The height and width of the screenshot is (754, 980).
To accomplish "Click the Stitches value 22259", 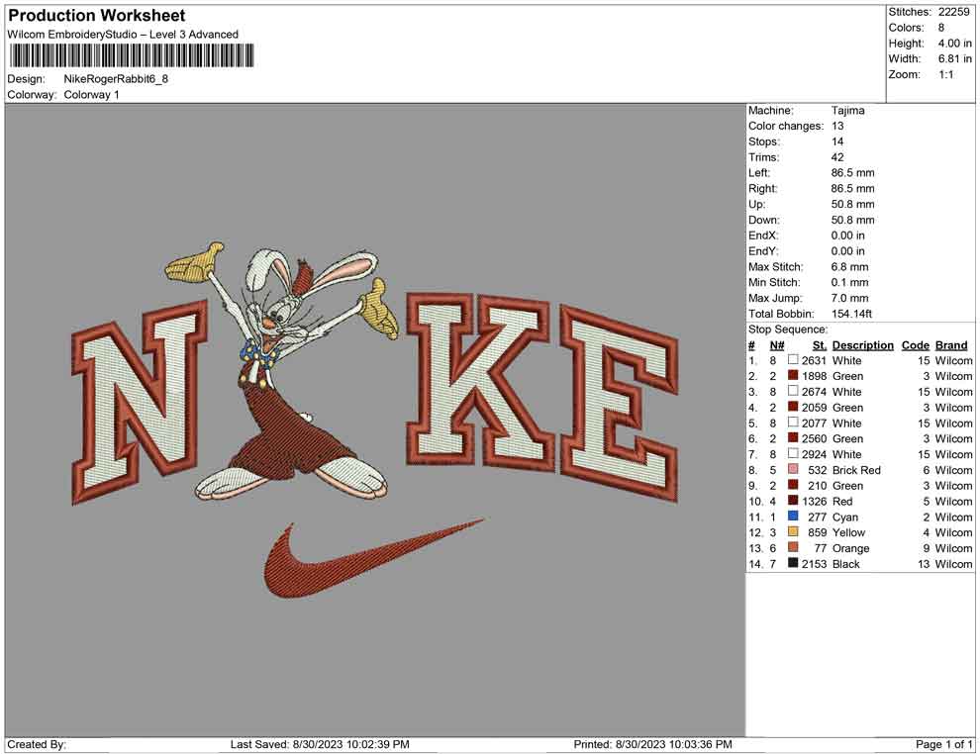I will tap(953, 12).
